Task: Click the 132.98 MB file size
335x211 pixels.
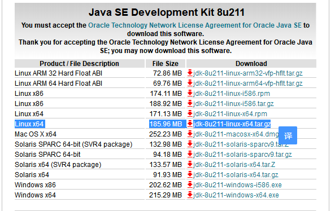Action: [x=166, y=144]
